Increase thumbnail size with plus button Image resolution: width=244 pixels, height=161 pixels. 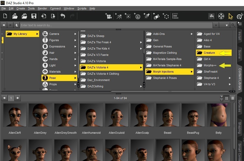222,97
